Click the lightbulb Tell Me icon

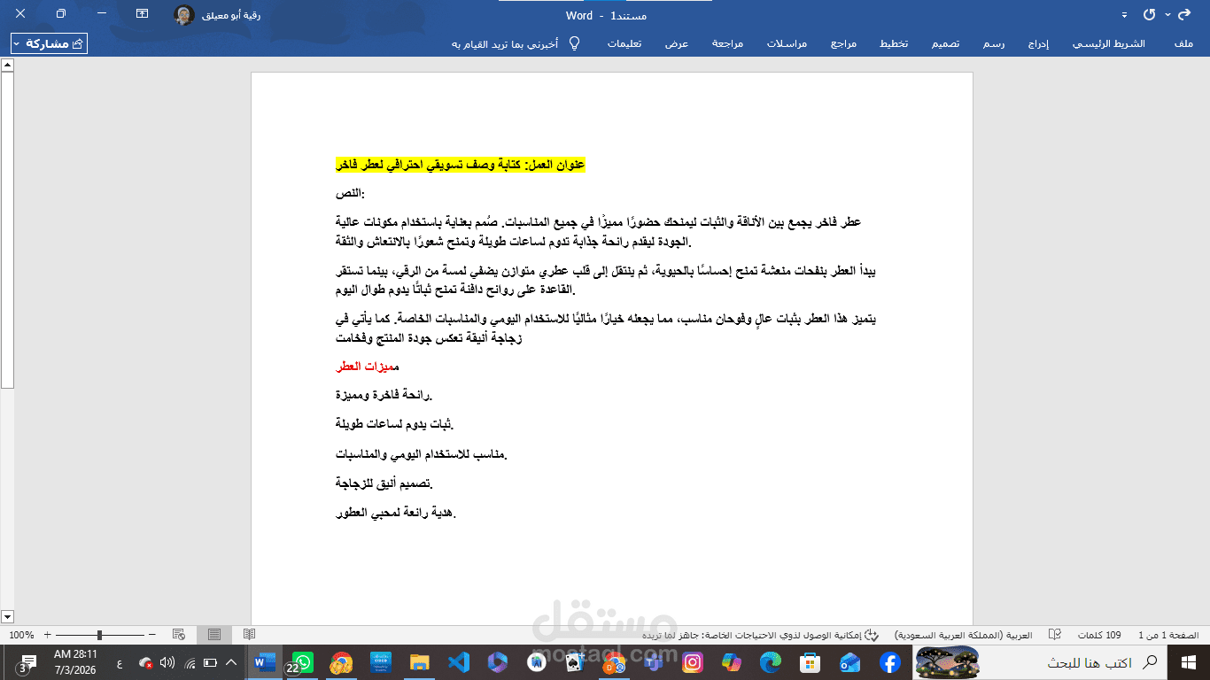[x=574, y=43]
